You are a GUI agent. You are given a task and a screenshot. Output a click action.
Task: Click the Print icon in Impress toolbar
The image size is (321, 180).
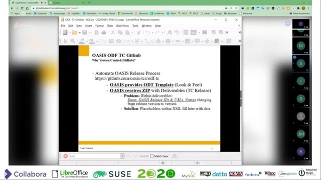pos(104,32)
